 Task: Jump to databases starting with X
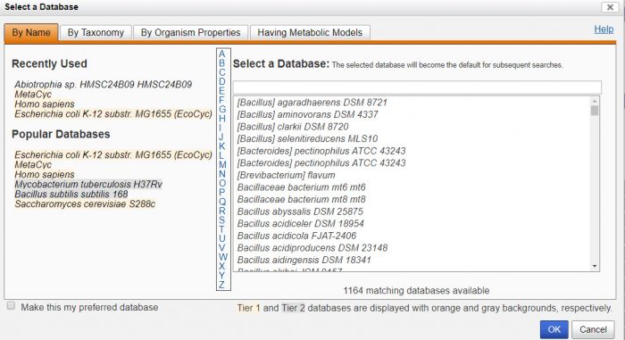[x=221, y=266]
